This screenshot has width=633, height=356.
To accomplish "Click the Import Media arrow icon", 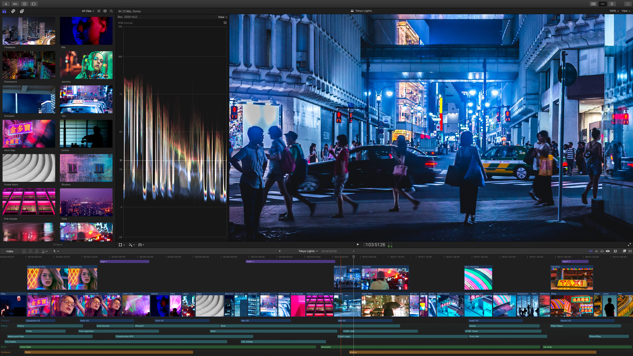I will click(x=6, y=4).
